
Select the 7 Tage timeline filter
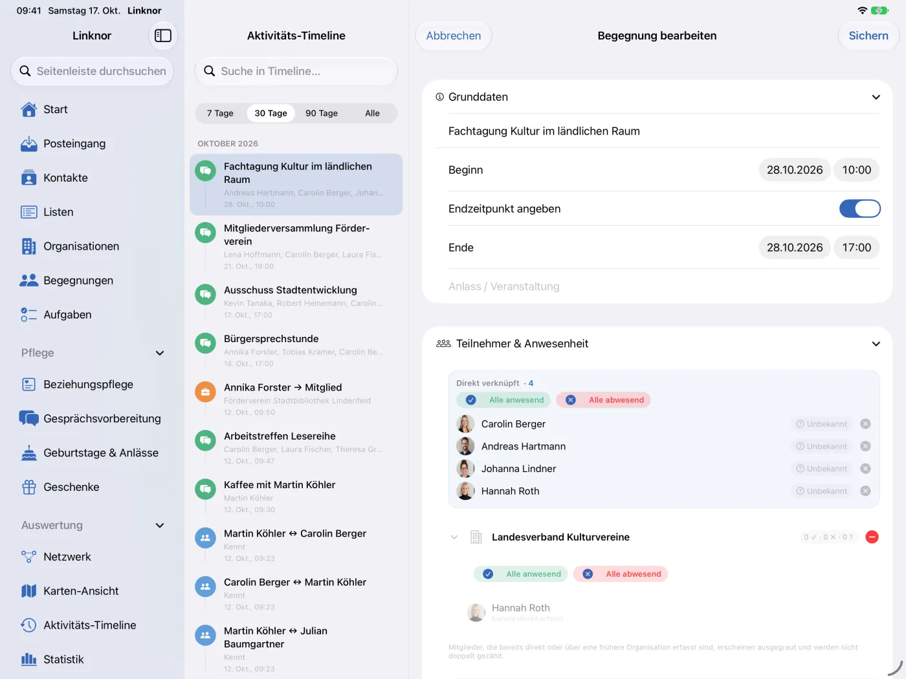[220, 113]
